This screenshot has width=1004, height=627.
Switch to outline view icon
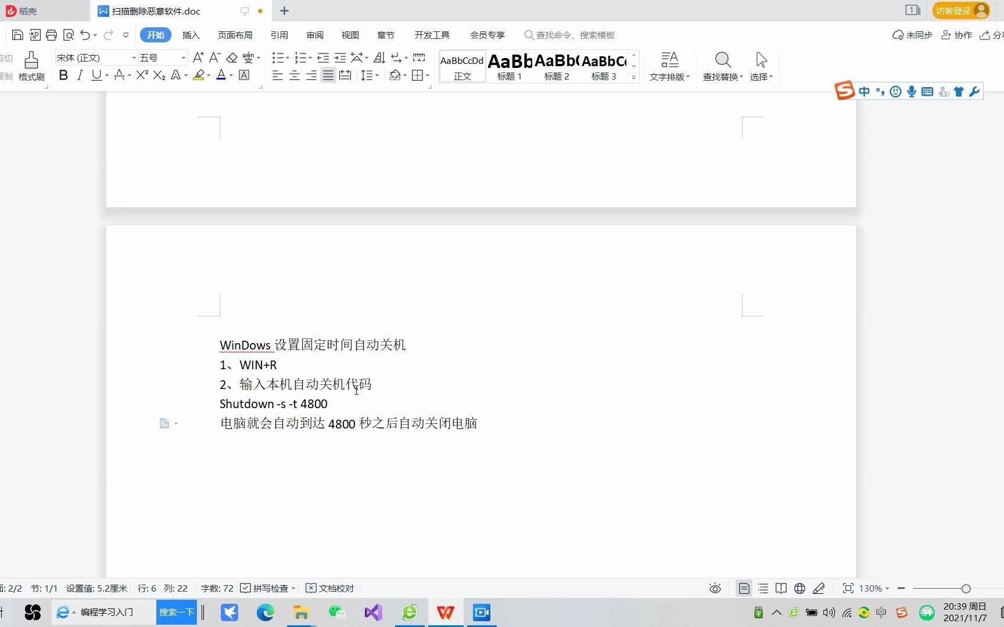point(763,588)
